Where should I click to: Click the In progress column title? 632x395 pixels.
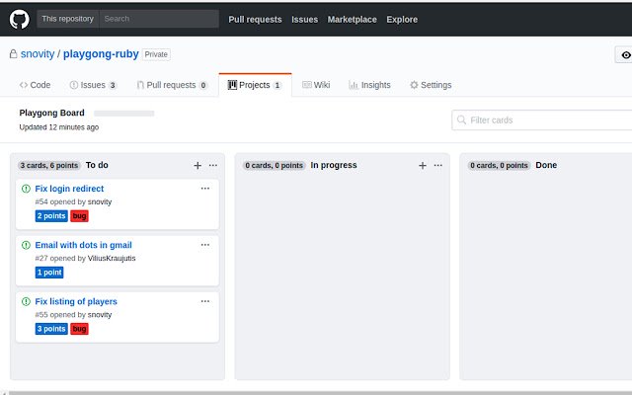334,165
